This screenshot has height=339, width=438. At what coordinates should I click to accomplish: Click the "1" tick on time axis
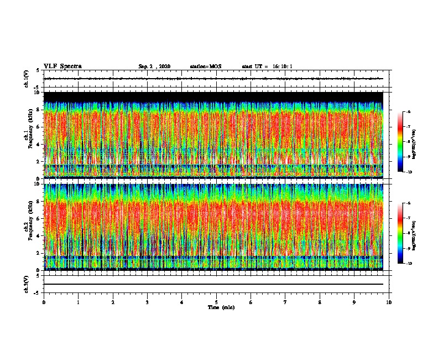79,302
